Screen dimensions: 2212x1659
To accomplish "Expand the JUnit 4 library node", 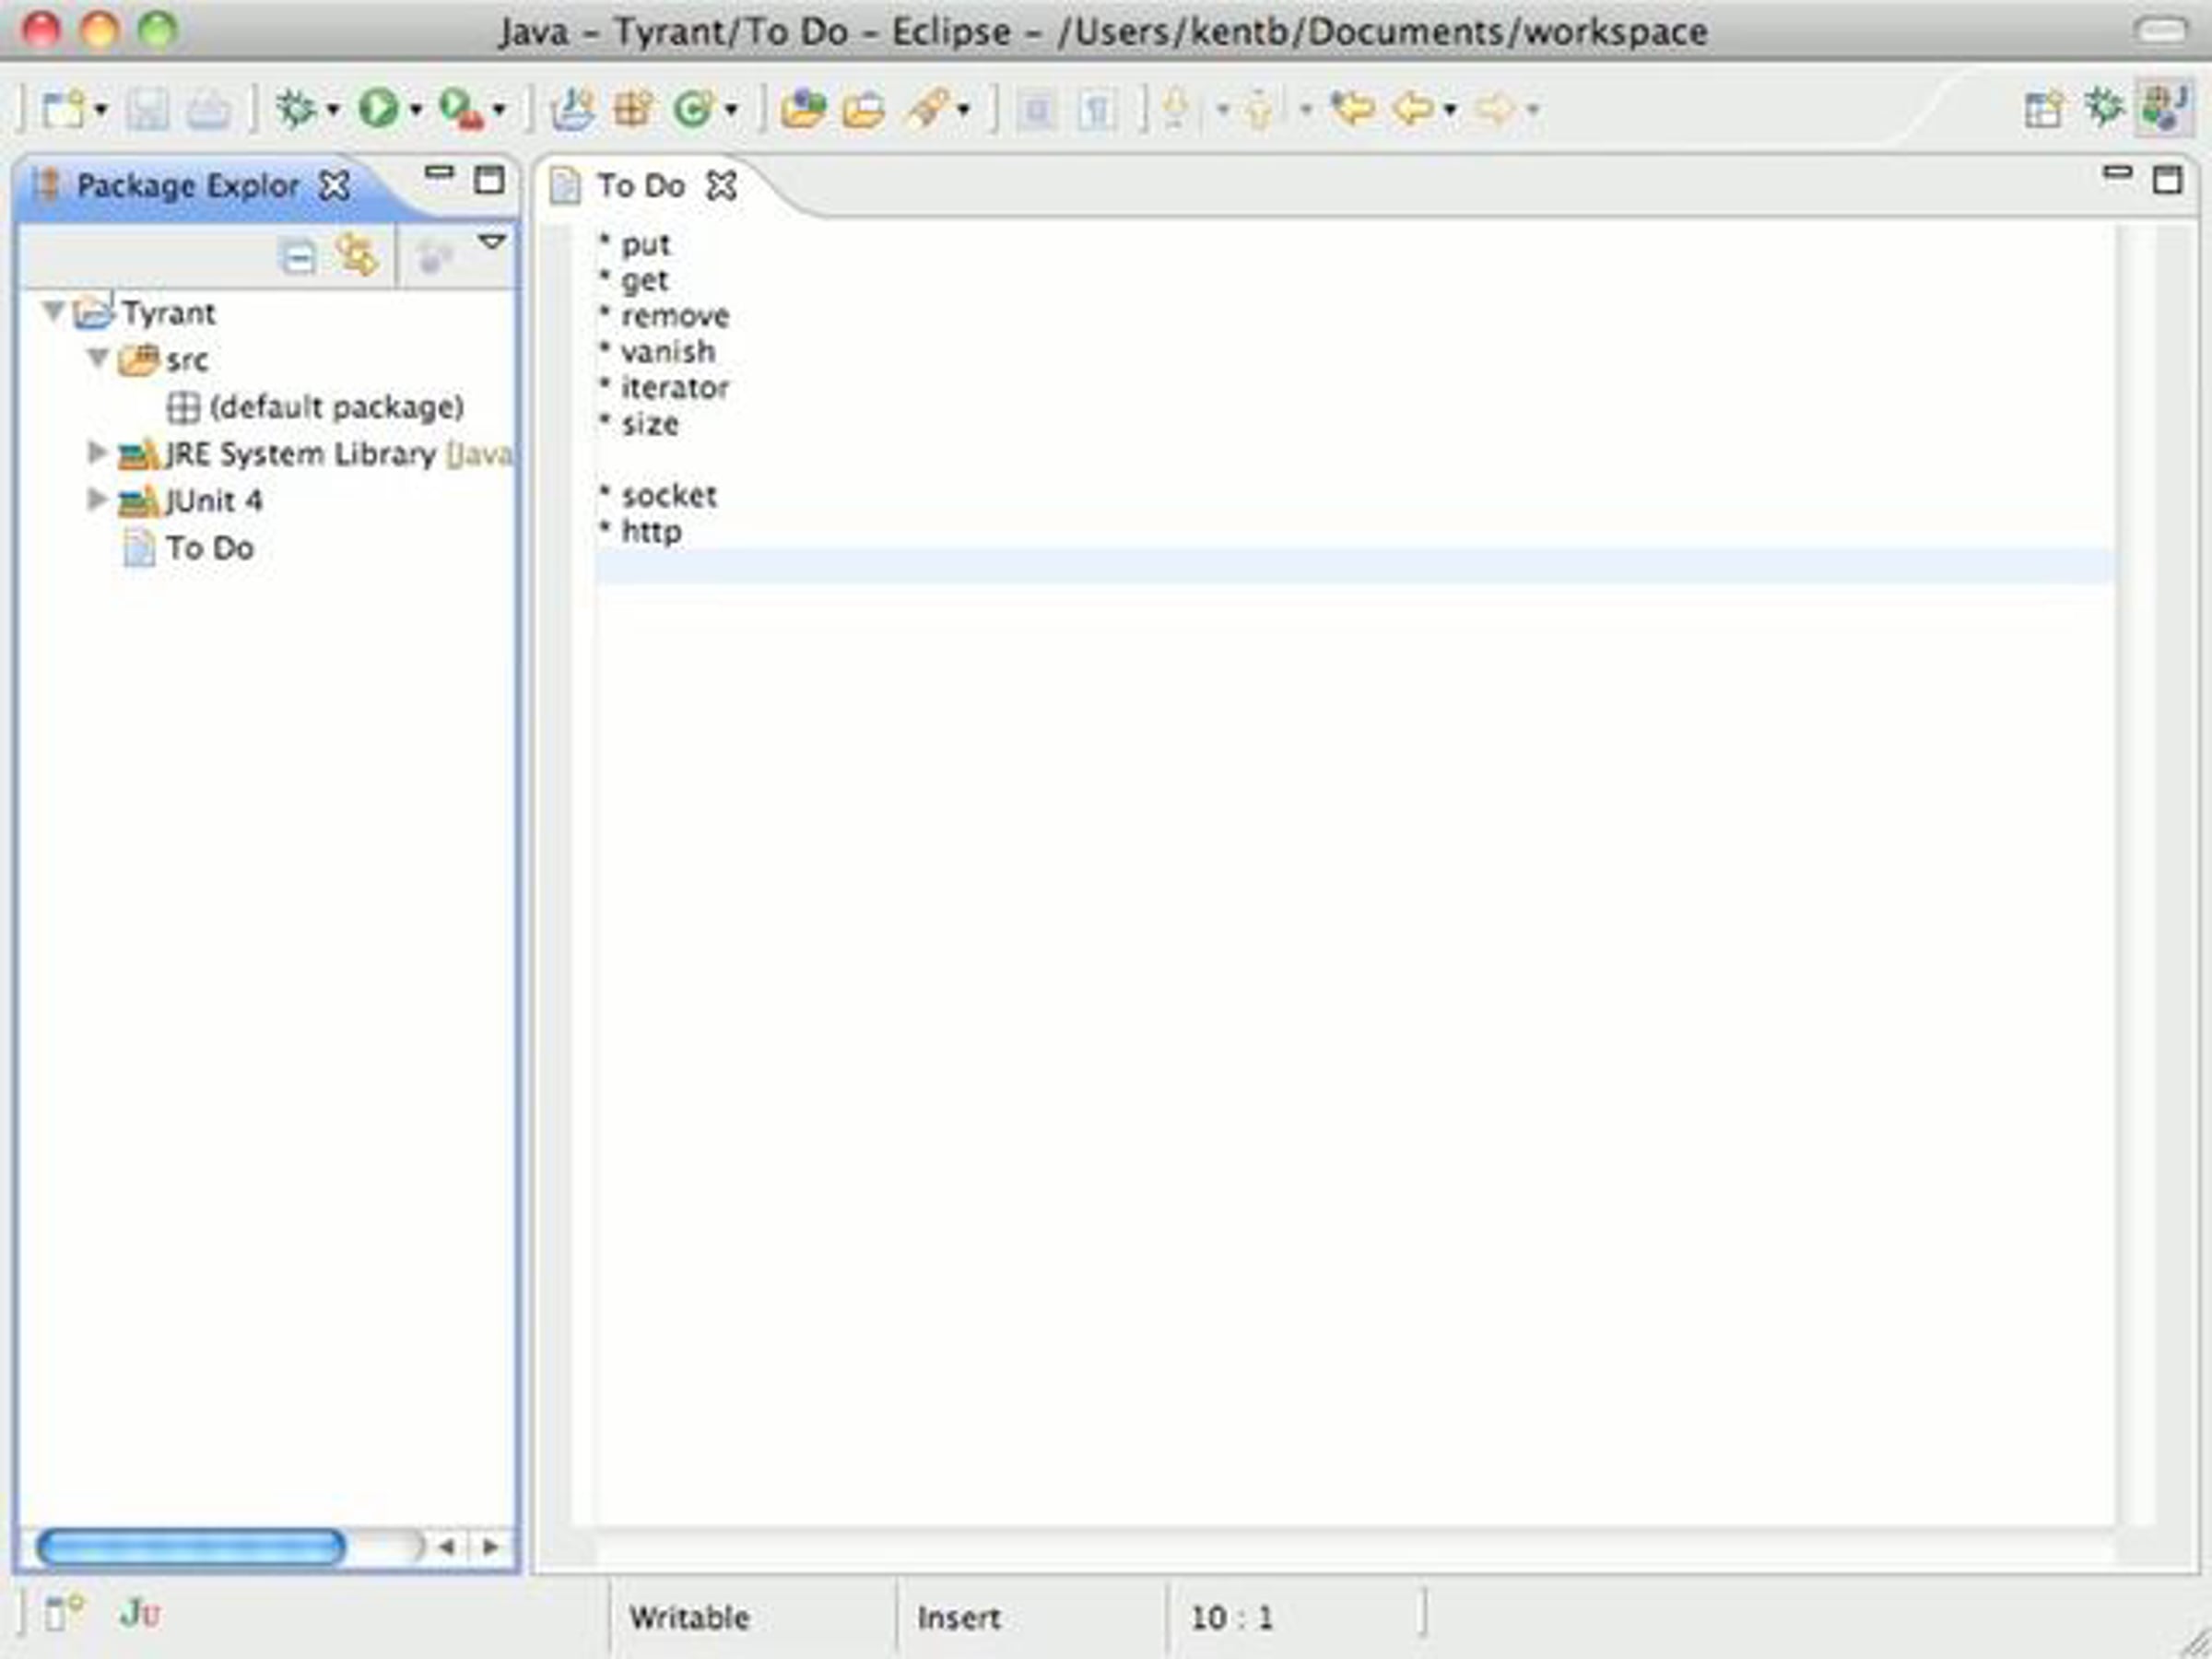I will 97,499.
